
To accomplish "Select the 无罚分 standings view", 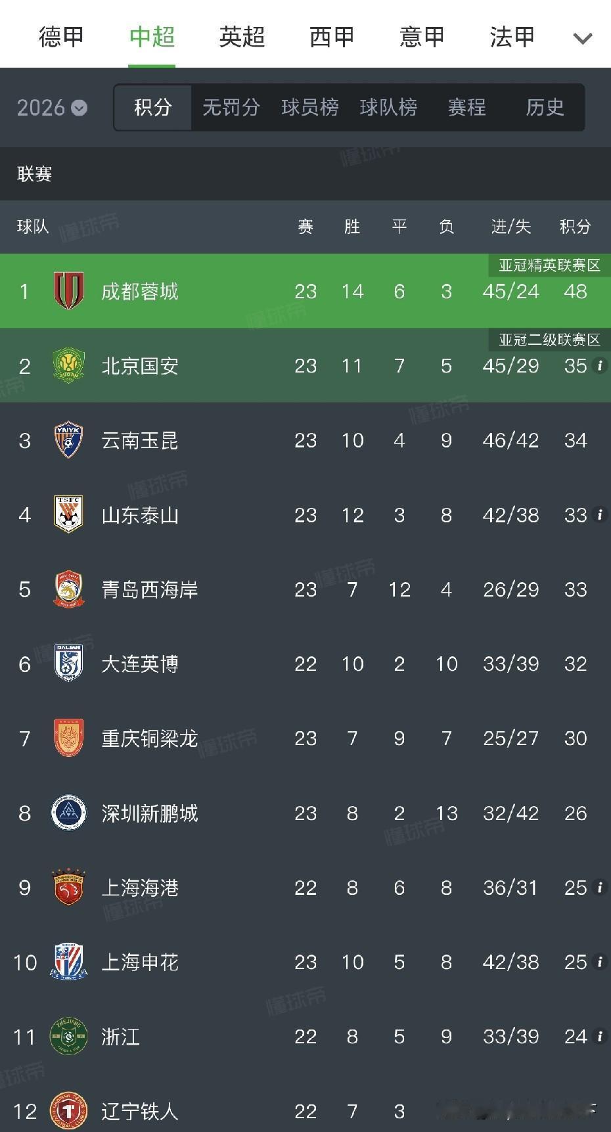I will click(x=231, y=107).
